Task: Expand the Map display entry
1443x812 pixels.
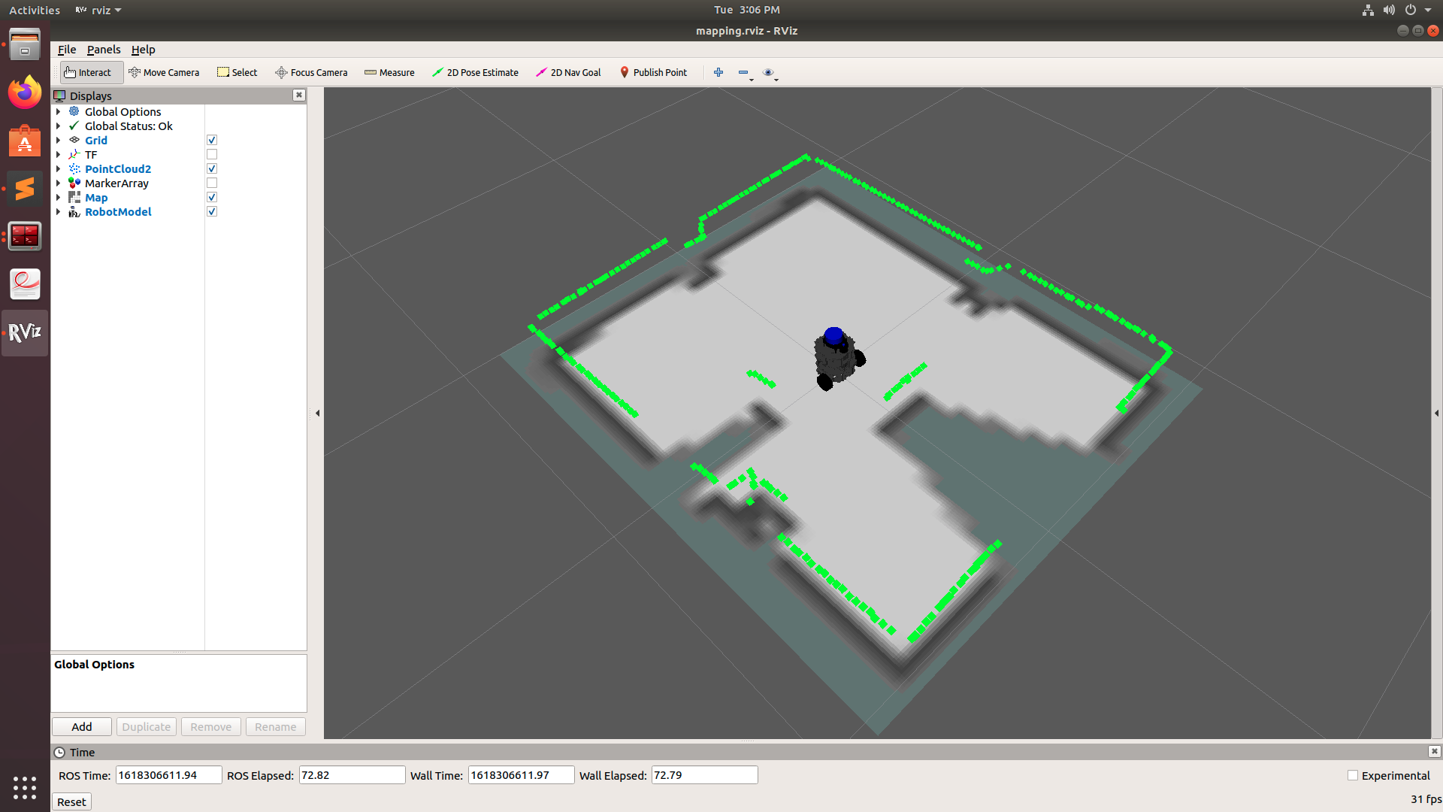Action: tap(58, 198)
